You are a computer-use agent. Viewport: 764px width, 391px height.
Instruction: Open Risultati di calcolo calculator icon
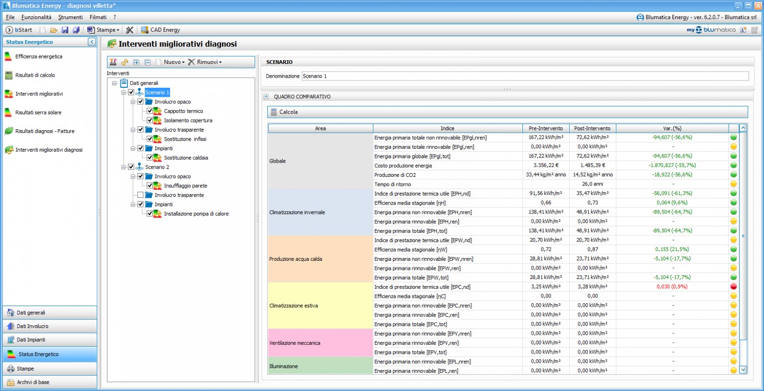point(9,75)
